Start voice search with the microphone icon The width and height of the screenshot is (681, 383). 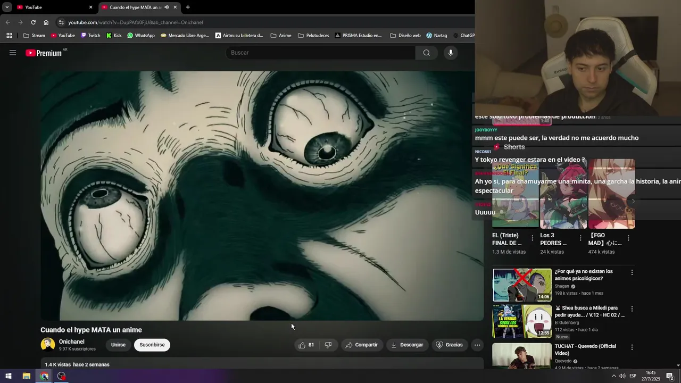[451, 53]
